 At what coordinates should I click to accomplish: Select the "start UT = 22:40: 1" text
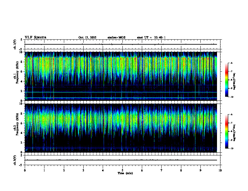(x=151, y=37)
